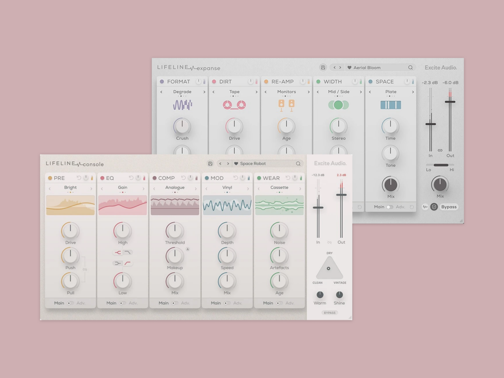Select previous preset in Expanse preset bar

click(x=334, y=68)
